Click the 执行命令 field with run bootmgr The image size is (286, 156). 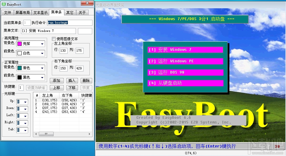[x=70, y=22]
